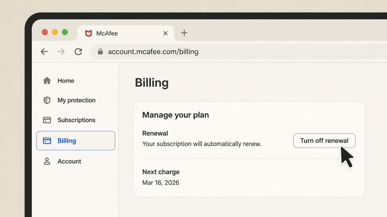Click the My protection shield icon

click(47, 100)
